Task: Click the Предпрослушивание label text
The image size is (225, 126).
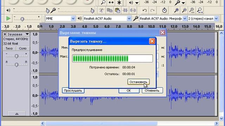Action: click(87, 50)
